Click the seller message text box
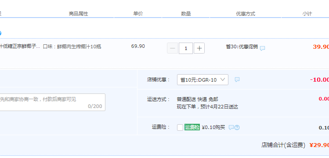Viewport: 329px width, 158px height. [52, 102]
